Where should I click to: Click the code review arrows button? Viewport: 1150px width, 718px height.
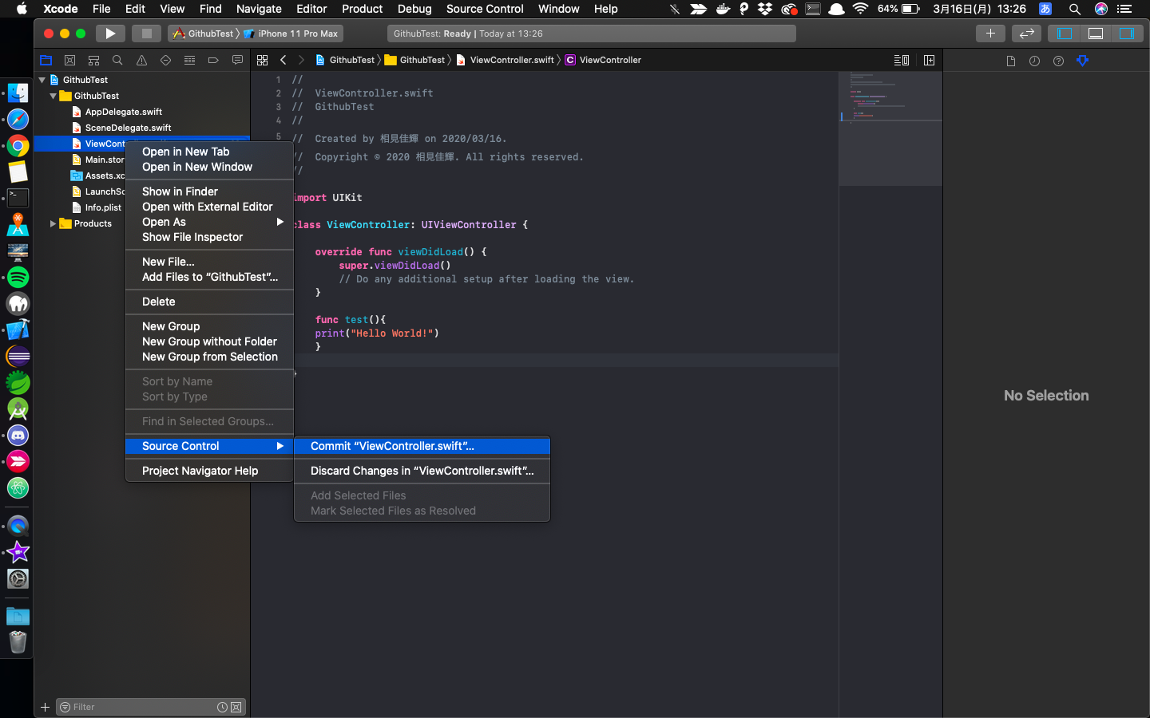[1026, 34]
